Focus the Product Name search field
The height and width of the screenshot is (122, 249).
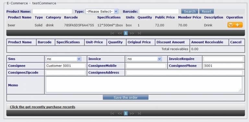click(x=52, y=11)
